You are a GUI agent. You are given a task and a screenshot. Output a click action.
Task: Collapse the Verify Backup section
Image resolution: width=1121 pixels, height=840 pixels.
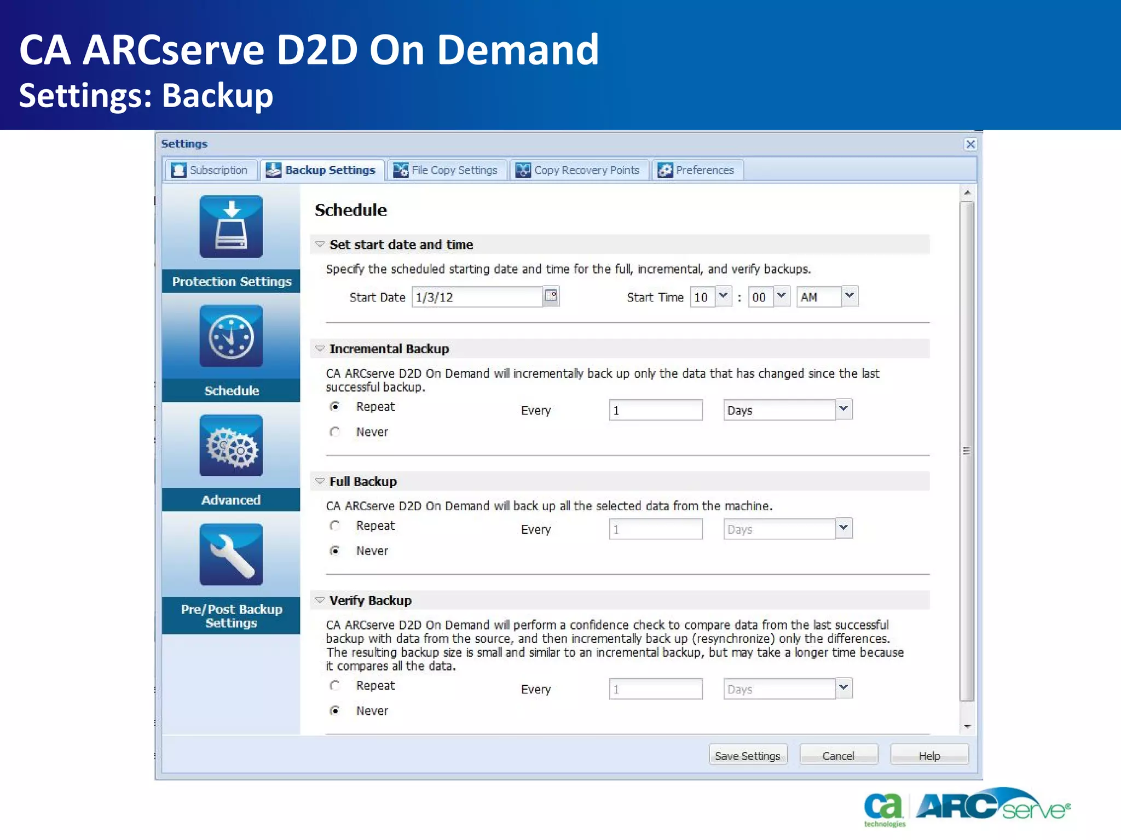(x=320, y=600)
